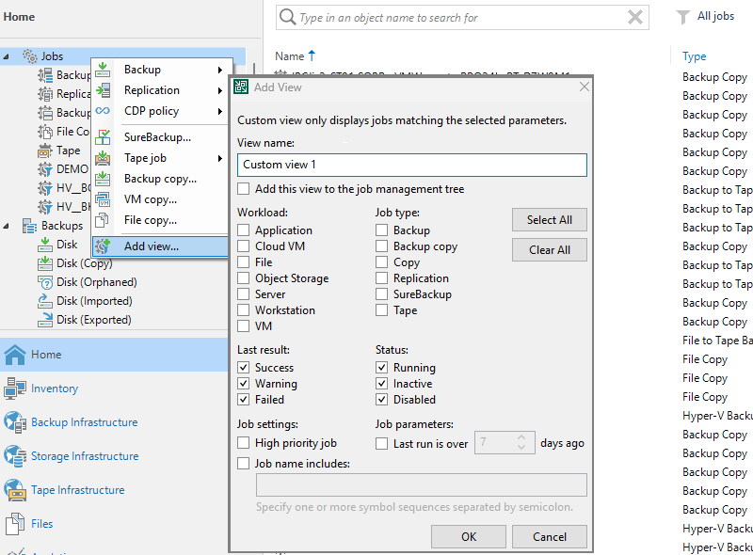
Task: Click the Tape Infrastructure icon
Action: coord(15,490)
